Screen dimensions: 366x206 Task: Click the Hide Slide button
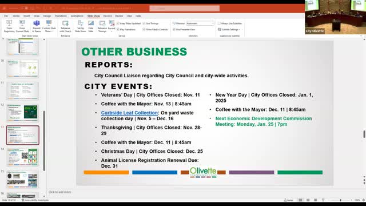click(91, 26)
